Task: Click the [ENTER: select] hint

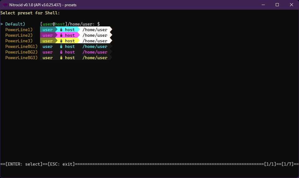Action: [x=24, y=164]
